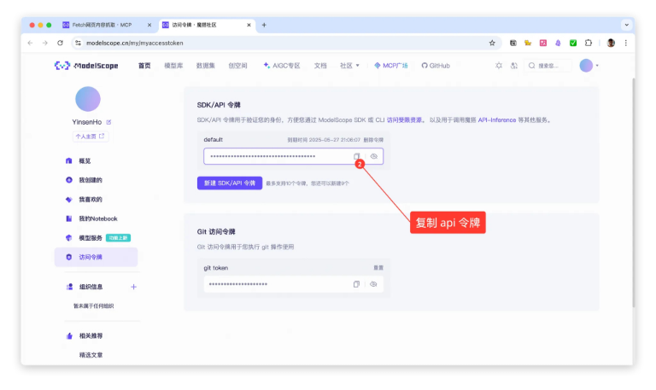656x390 pixels.
Task: Reload the page
Action: [61, 43]
